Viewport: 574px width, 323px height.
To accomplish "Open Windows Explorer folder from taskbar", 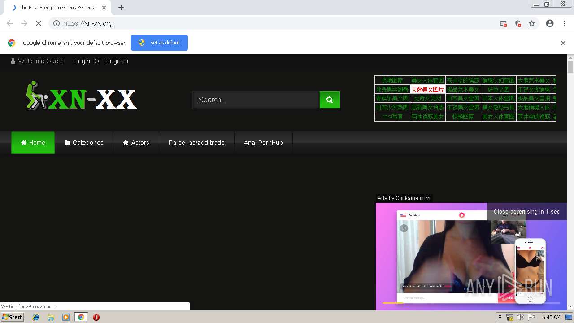I will pyautogui.click(x=51, y=317).
